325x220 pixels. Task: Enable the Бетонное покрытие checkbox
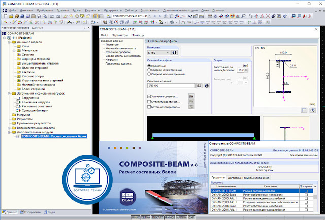tap(149, 107)
